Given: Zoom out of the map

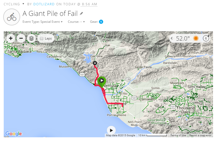Looking at the screenshot, I should point(21,38).
